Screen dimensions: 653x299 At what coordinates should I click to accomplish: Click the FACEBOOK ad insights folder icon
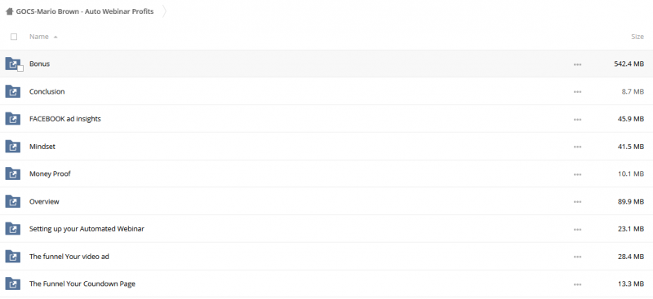[13, 119]
